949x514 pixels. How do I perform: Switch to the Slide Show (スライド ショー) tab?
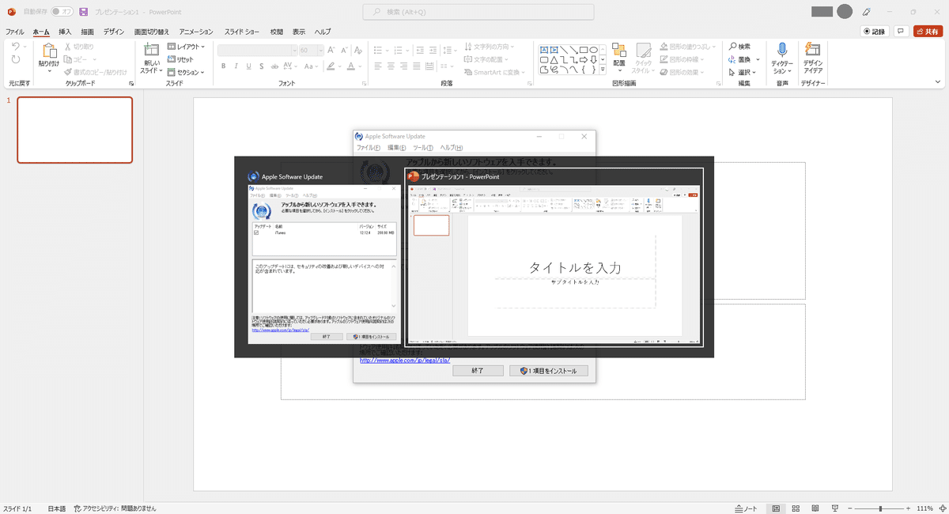pyautogui.click(x=241, y=32)
